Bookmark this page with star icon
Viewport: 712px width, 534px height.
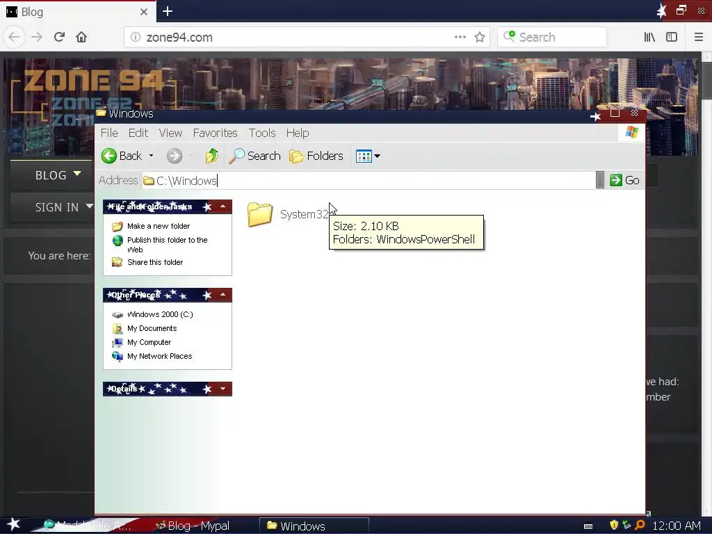pyautogui.click(x=480, y=38)
